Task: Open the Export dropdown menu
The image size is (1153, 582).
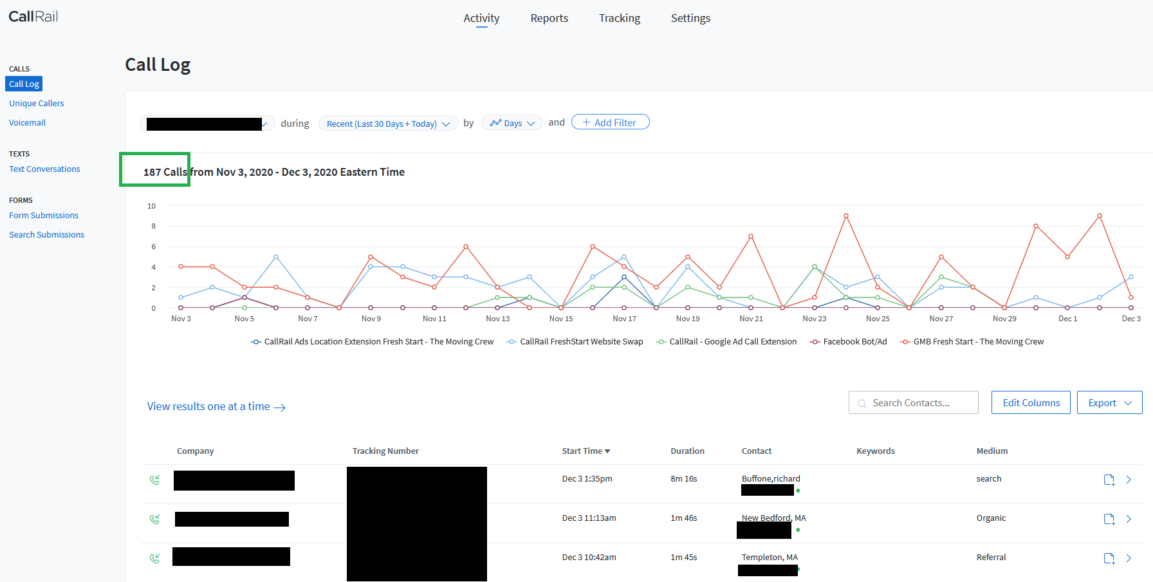Action: pyautogui.click(x=1109, y=403)
